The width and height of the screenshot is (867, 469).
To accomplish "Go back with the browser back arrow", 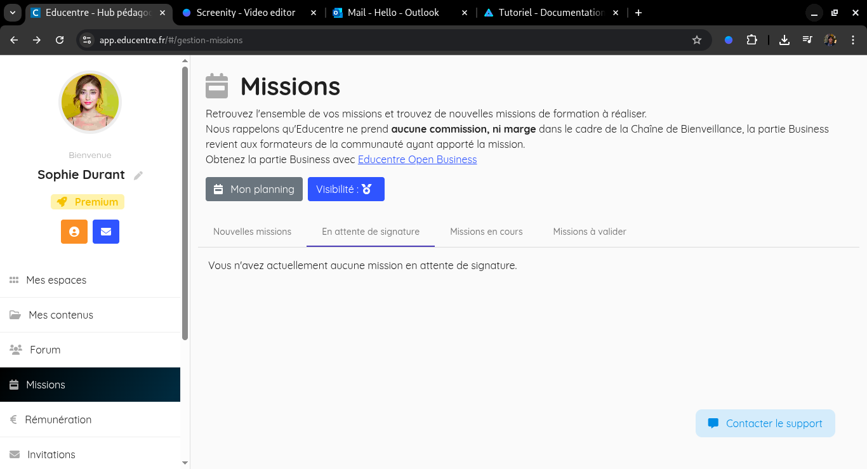I will tap(15, 40).
